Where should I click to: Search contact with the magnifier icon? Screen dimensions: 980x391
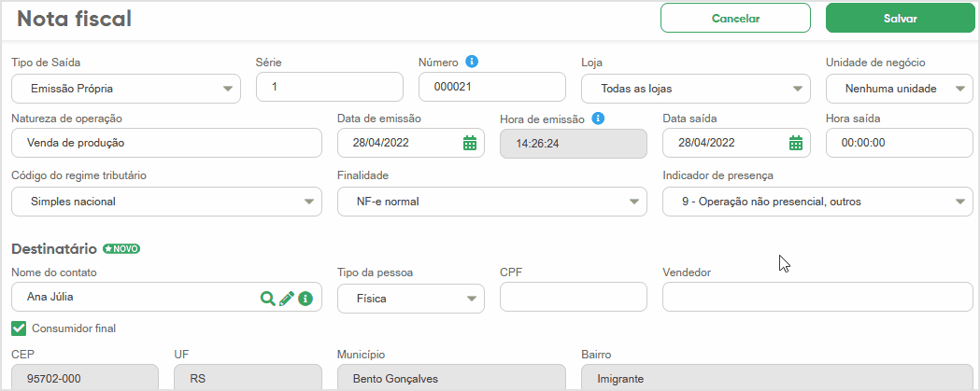(268, 299)
